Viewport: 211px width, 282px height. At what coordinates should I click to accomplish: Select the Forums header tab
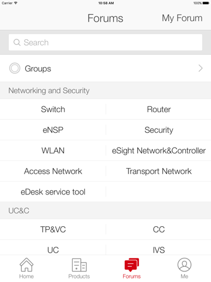pyautogui.click(x=105, y=18)
